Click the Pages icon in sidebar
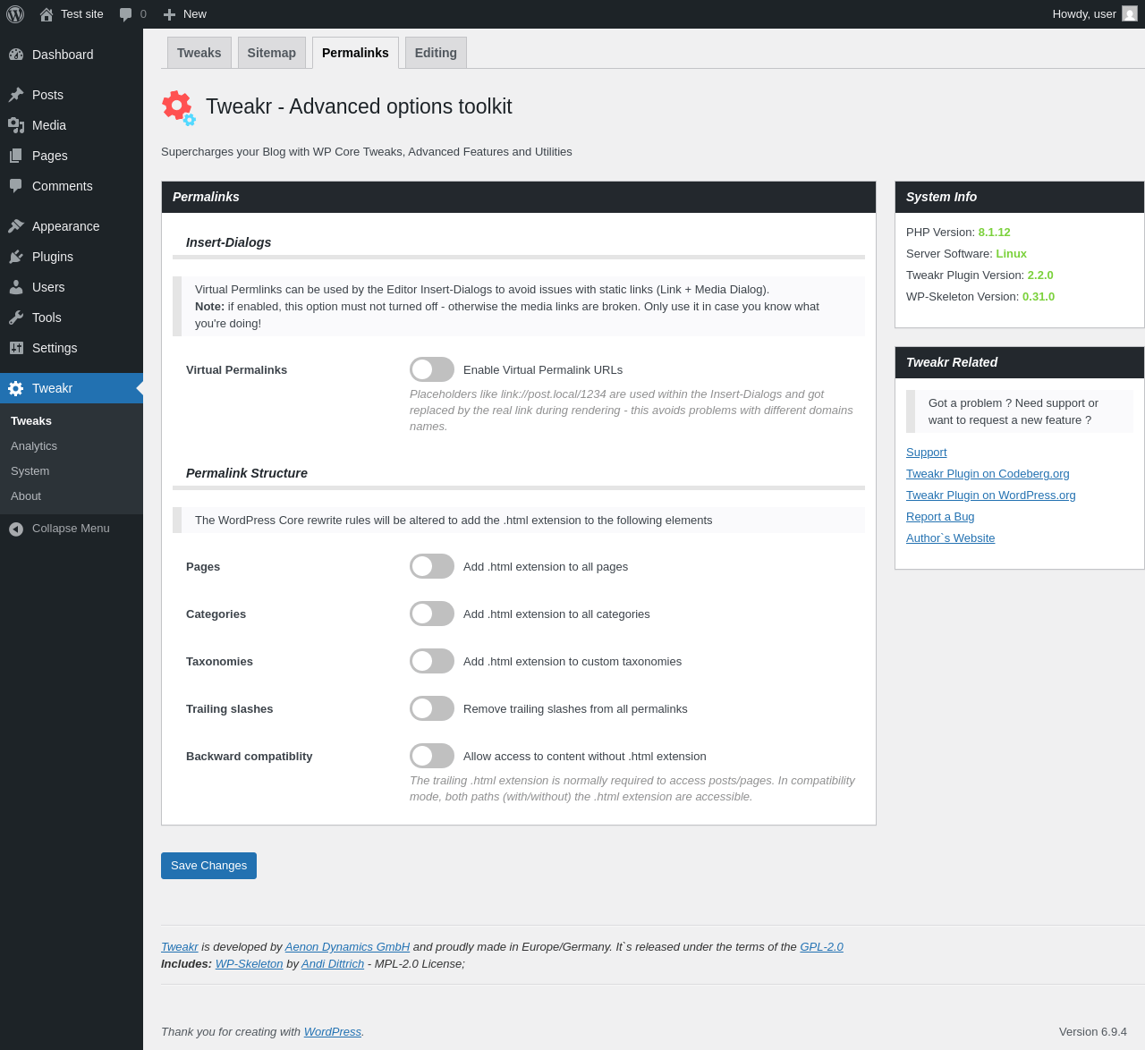Screen dimensions: 1145x1050 16,156
